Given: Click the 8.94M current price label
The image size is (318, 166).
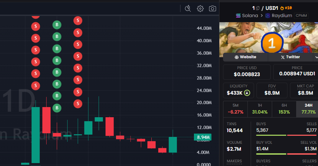Looking at the screenshot, I should [203, 137].
